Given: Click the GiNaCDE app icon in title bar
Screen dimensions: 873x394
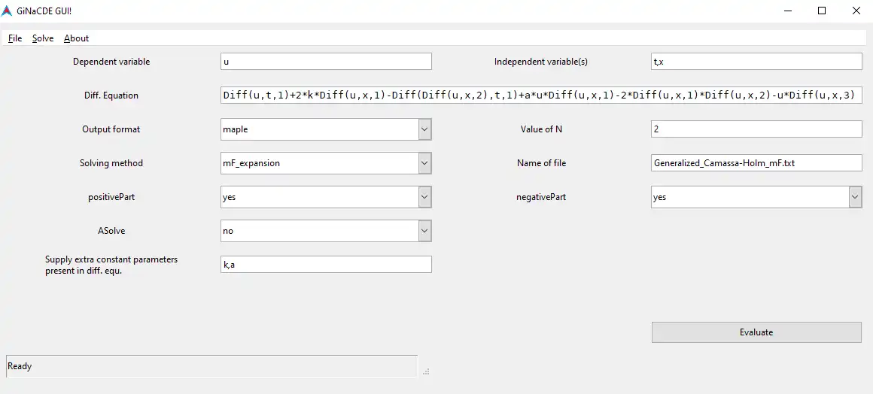Looking at the screenshot, I should [7, 11].
